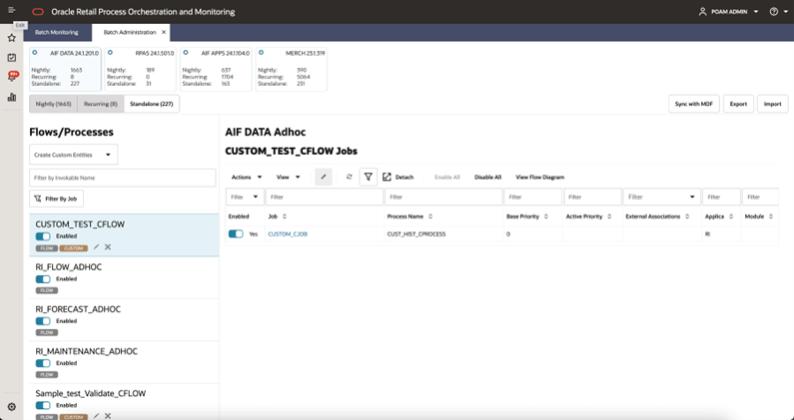Open the Reports bar chart sidebar icon
This screenshot has width=794, height=420.
(12, 97)
